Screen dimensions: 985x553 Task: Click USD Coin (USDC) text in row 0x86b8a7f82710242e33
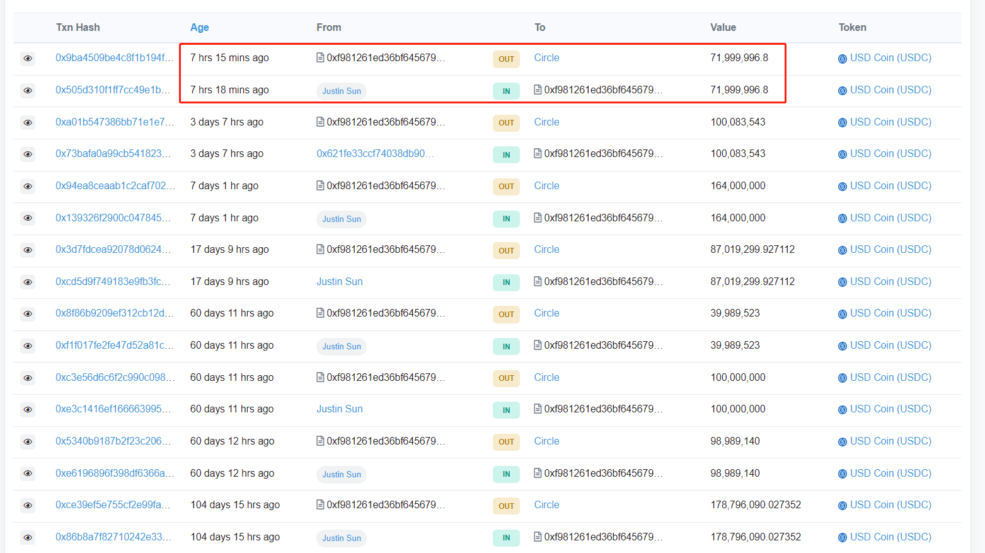tap(890, 537)
